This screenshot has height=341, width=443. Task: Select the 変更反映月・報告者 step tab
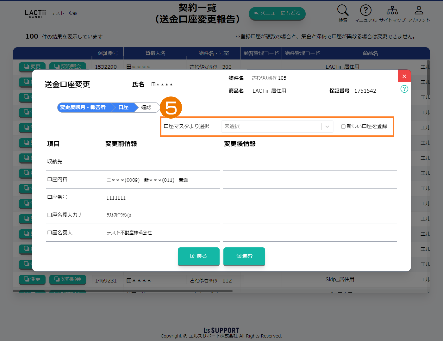83,108
